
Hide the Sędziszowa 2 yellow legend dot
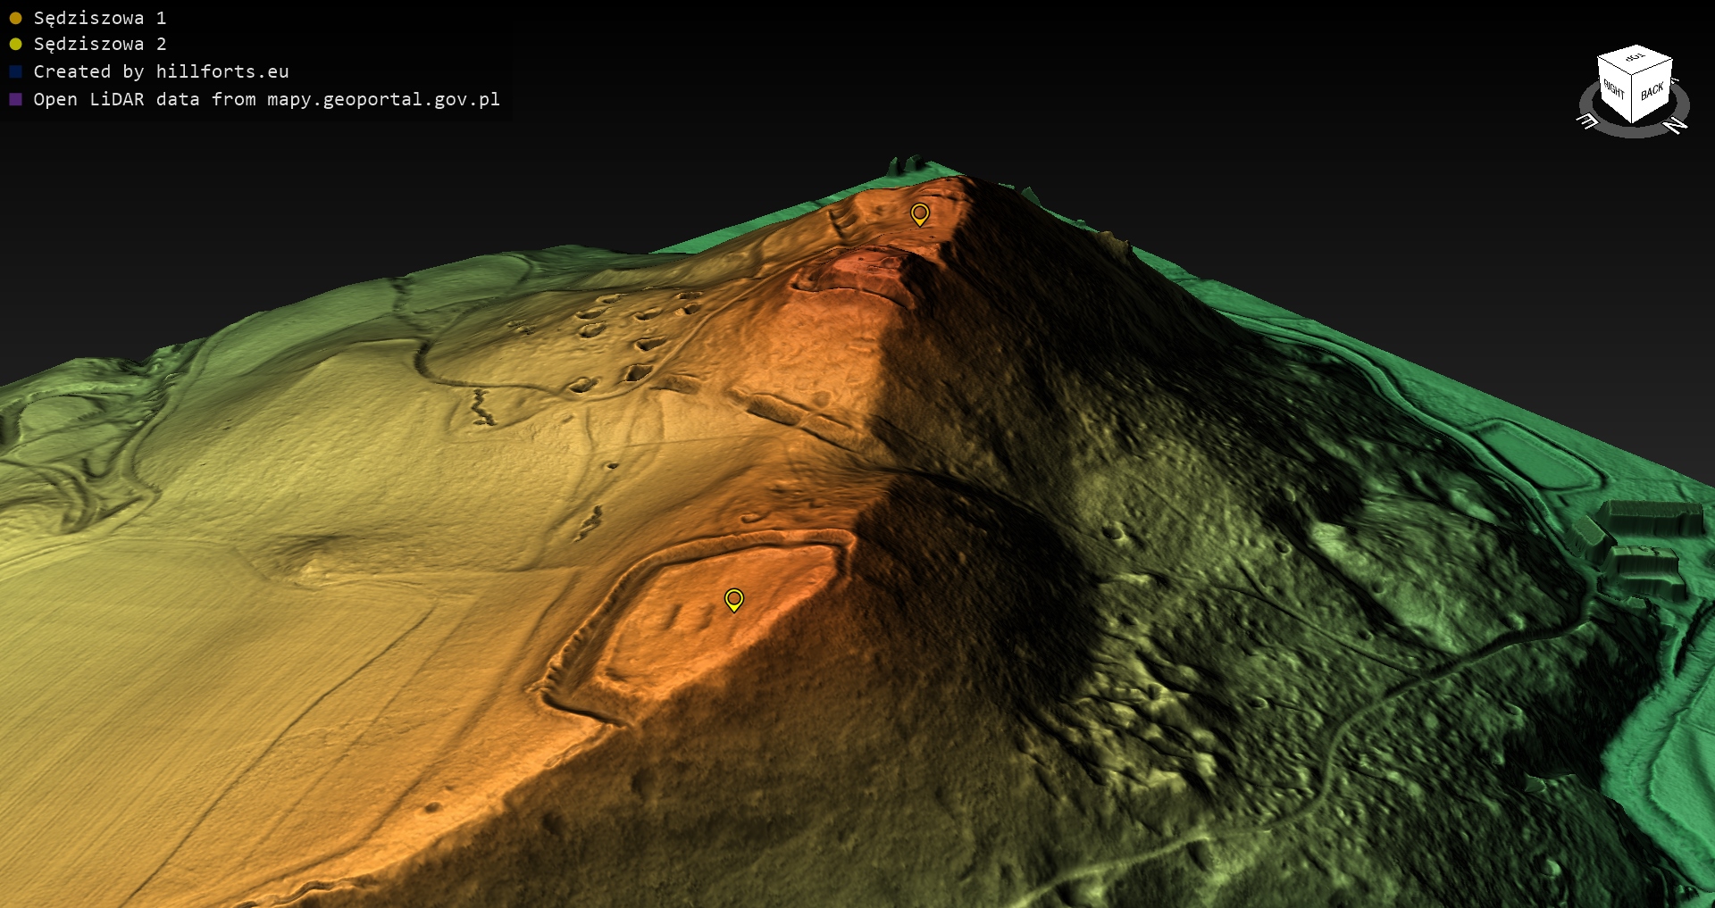(15, 44)
